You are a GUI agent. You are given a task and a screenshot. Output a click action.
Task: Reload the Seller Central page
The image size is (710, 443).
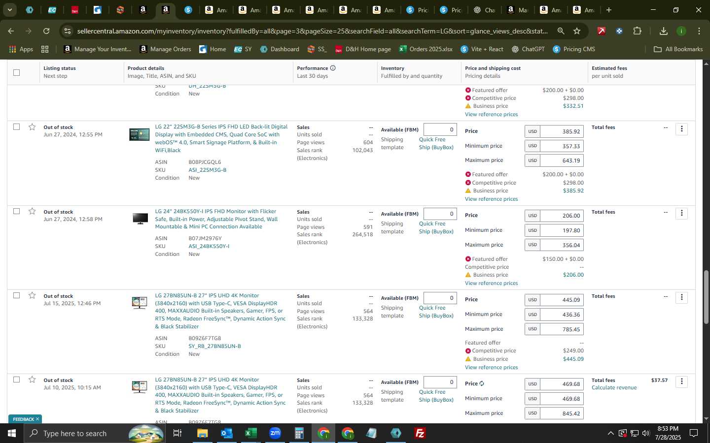pyautogui.click(x=46, y=31)
